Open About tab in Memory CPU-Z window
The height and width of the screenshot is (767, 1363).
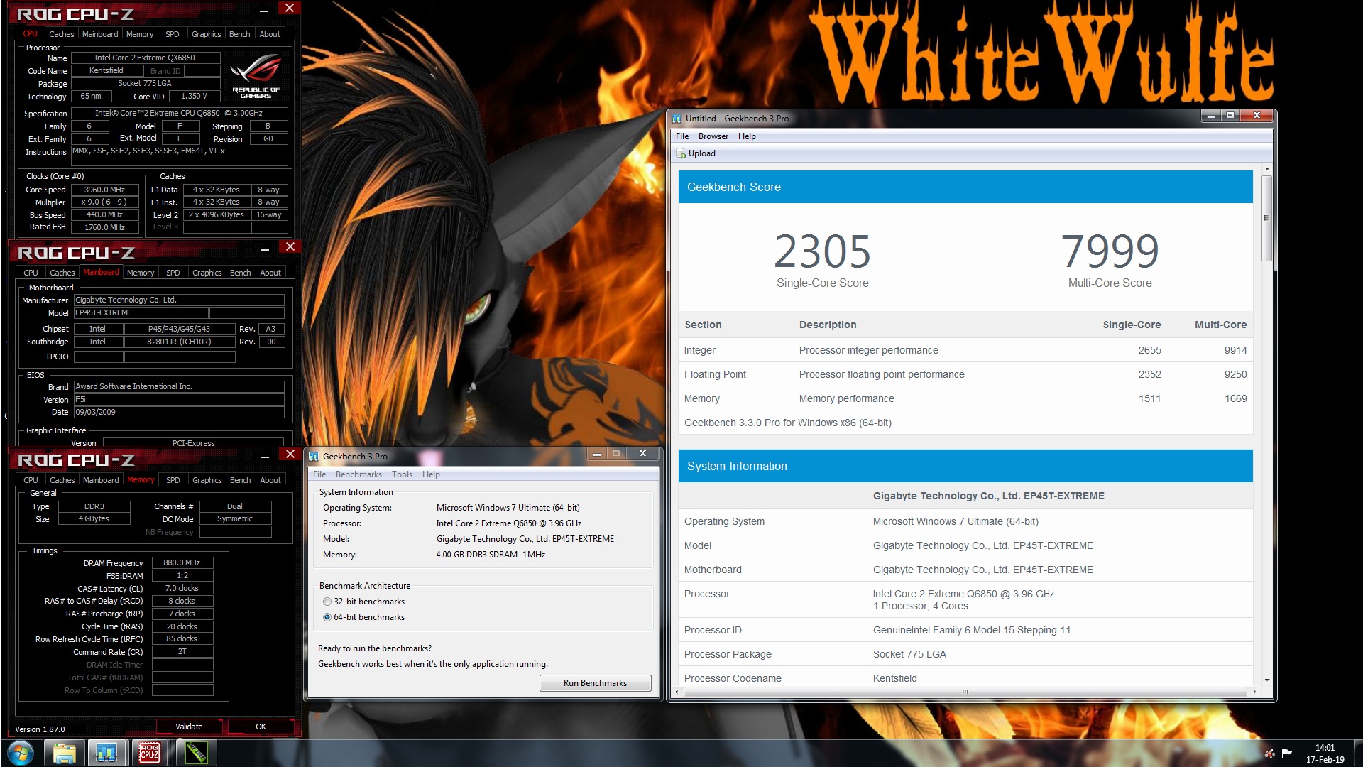[x=270, y=480]
